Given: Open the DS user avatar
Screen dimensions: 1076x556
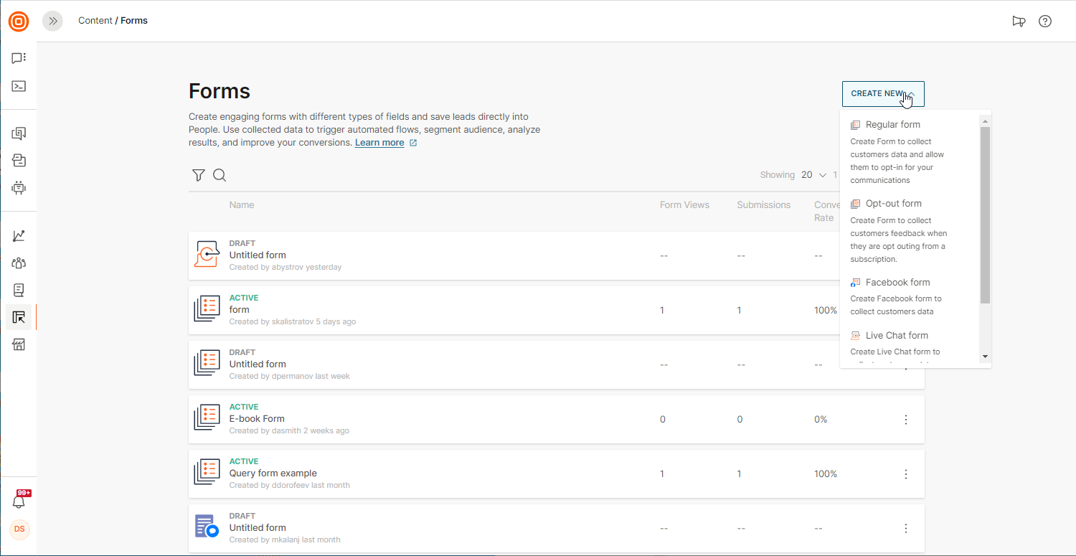Looking at the screenshot, I should [19, 529].
